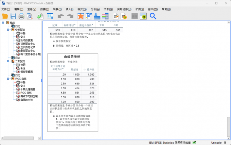Click the gray square designate window icon
Image resolution: width=231 pixels, height=145 pixels.
(135, 16)
